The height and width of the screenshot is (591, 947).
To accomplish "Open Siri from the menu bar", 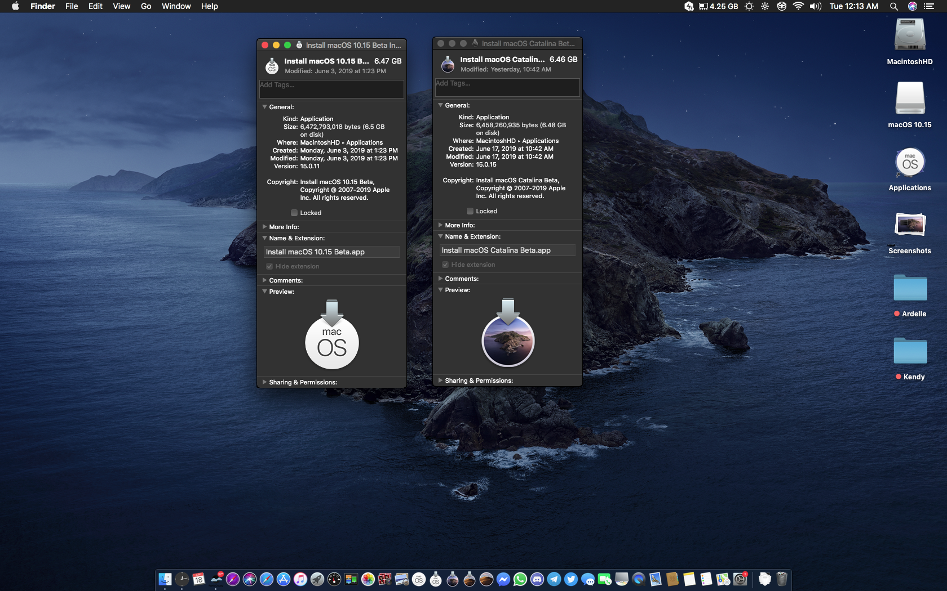I will pos(912,6).
